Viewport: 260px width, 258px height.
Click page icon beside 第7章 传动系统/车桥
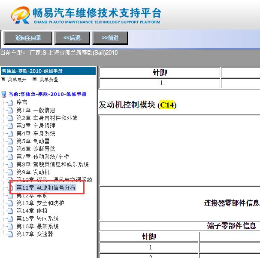[10, 157]
